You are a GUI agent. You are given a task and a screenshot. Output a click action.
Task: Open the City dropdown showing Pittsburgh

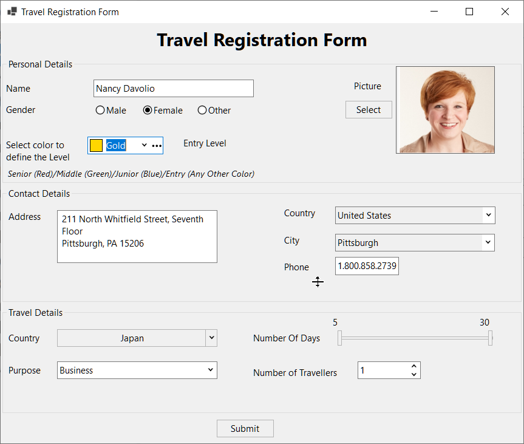487,242
